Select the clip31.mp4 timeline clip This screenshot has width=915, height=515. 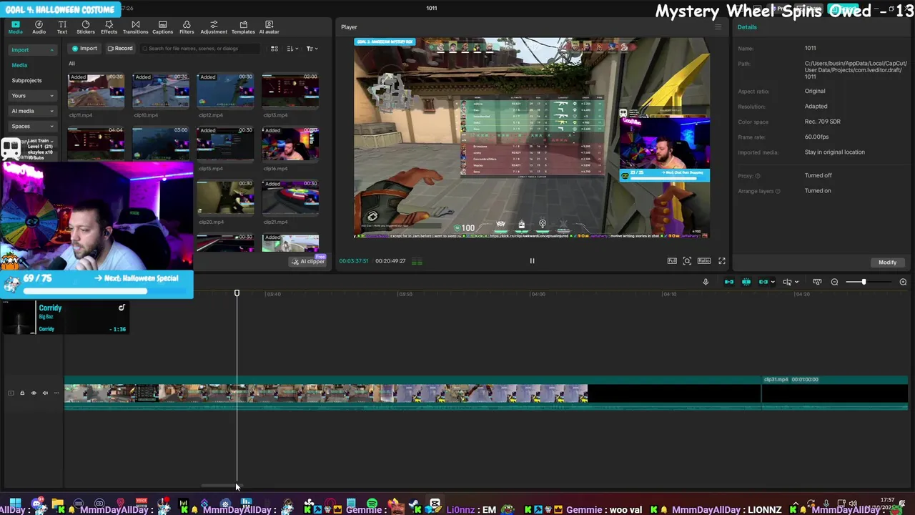834,393
